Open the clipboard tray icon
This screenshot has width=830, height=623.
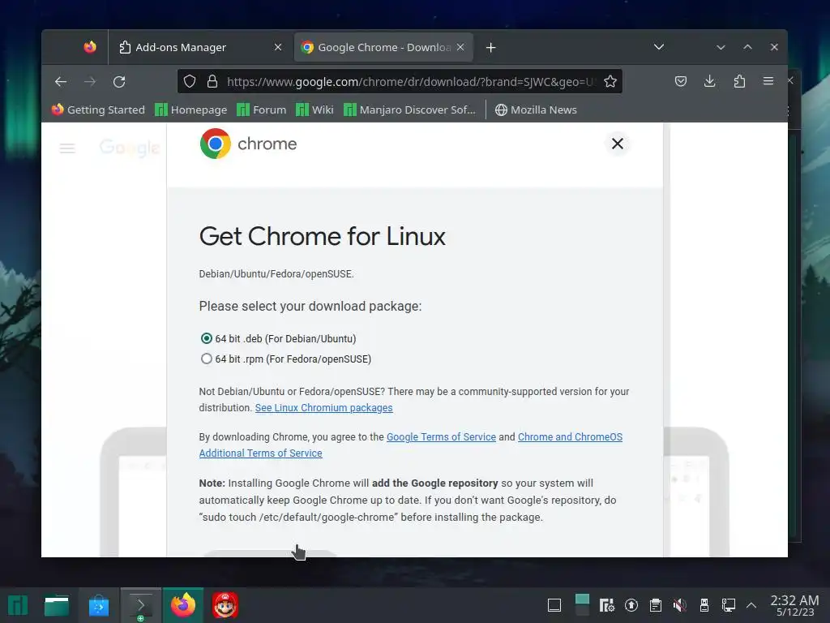(x=655, y=605)
